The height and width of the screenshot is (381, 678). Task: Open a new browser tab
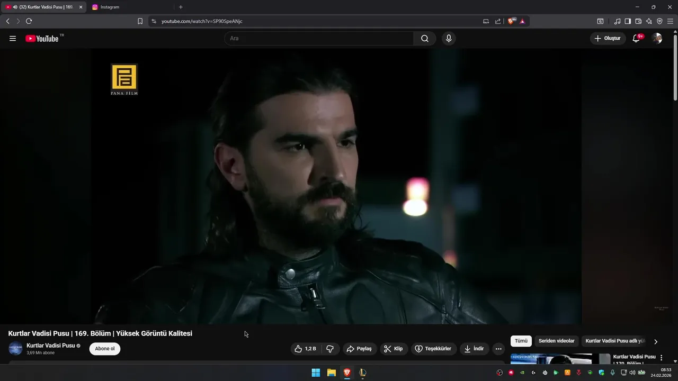(181, 7)
